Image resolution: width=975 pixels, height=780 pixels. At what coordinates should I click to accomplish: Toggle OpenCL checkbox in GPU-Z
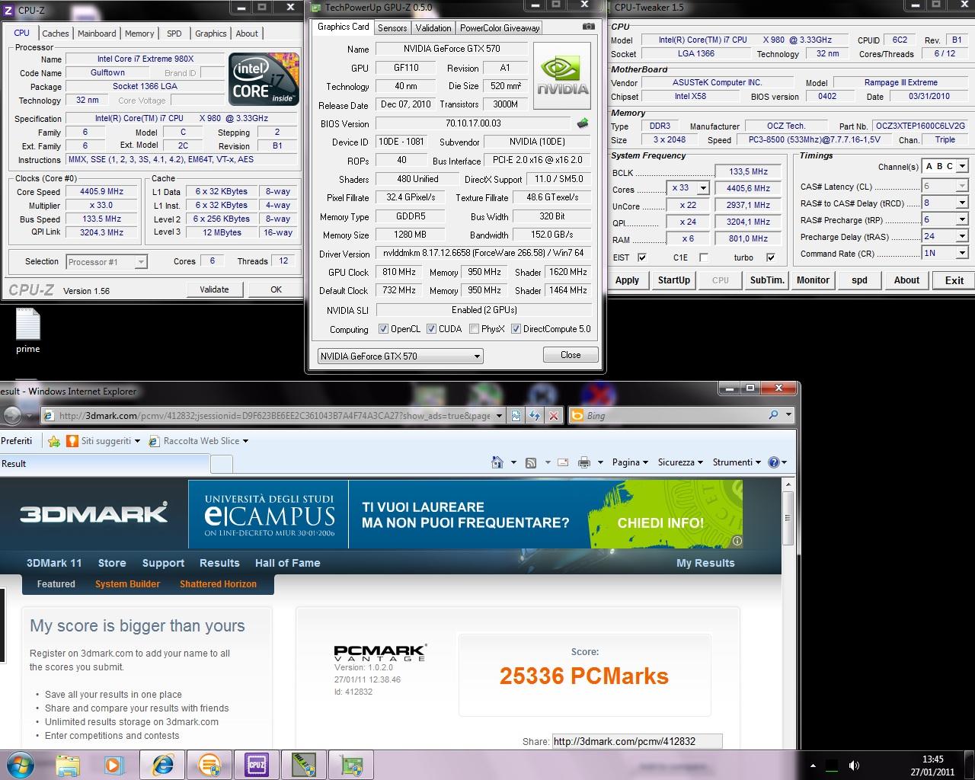coord(383,329)
